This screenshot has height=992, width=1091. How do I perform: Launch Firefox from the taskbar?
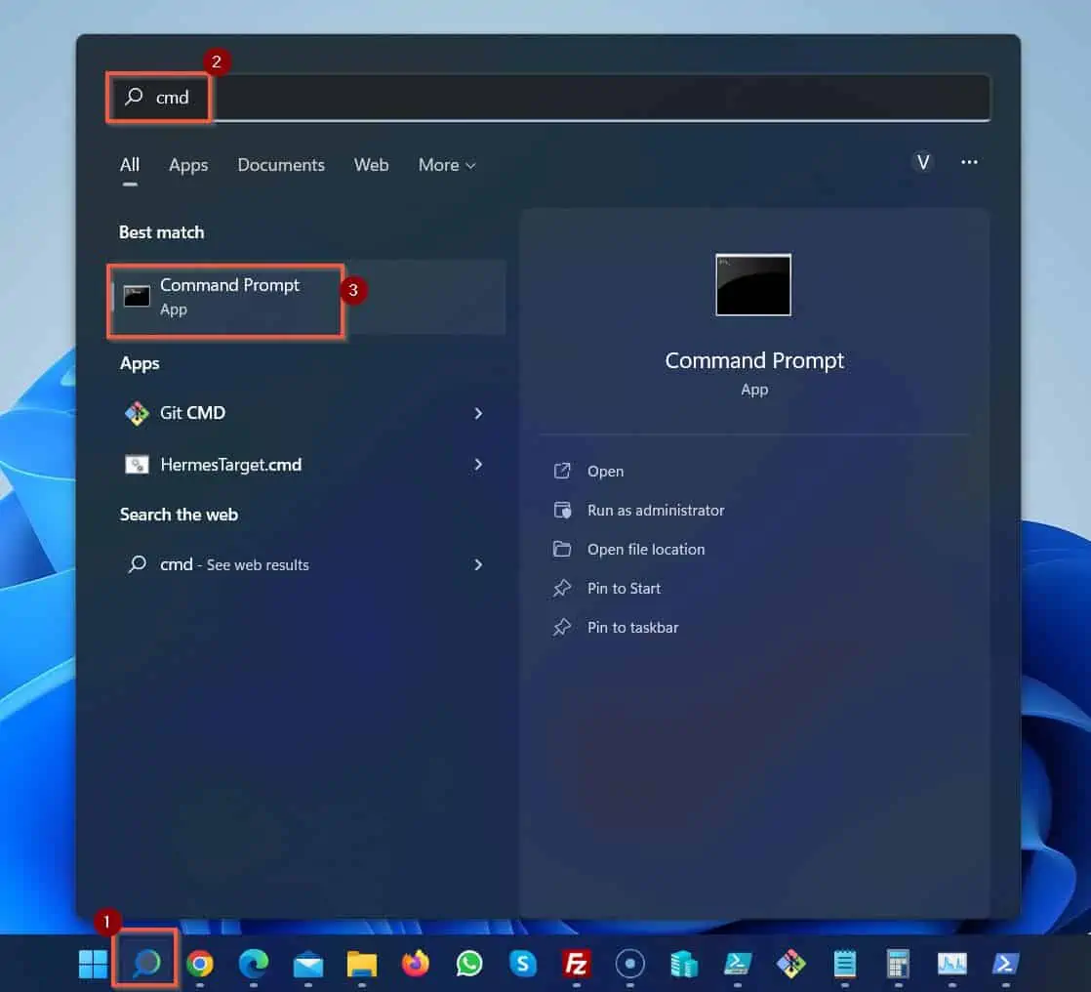pos(416,964)
